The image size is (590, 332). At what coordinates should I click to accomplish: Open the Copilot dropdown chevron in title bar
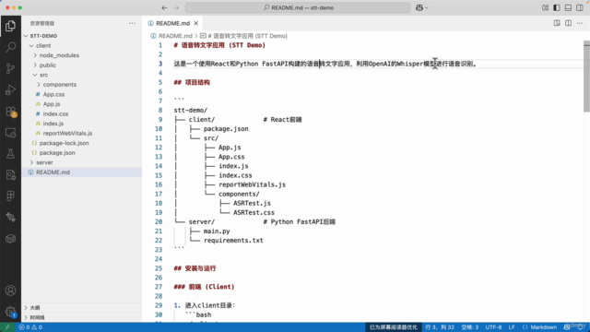(427, 7)
